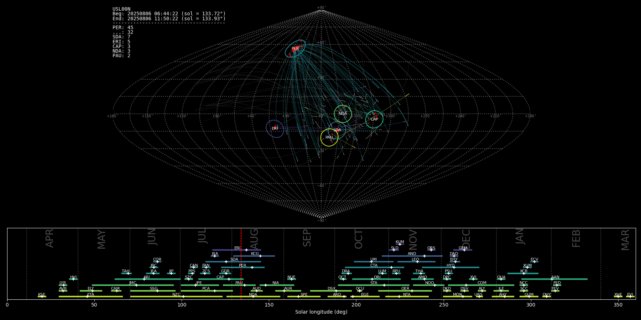Click the LYR shower bar in timeline
This screenshot has height=320, width=641.
[x=63, y=285]
